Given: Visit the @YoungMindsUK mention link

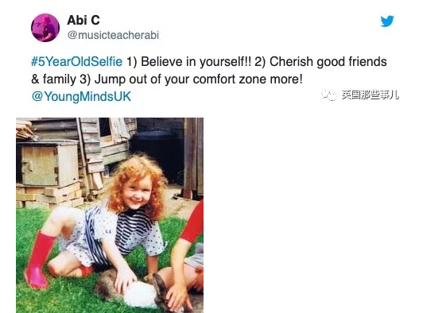Looking at the screenshot, I should [x=81, y=96].
